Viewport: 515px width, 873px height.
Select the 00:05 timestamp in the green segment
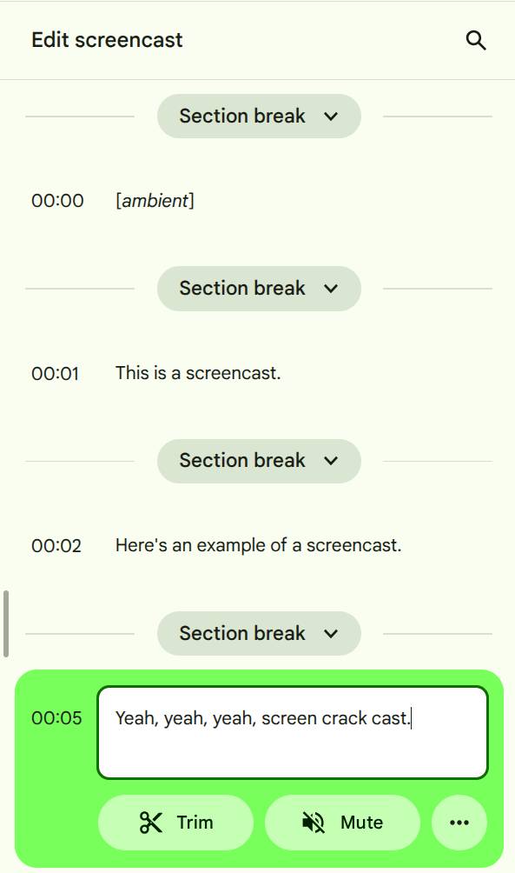pyautogui.click(x=56, y=718)
